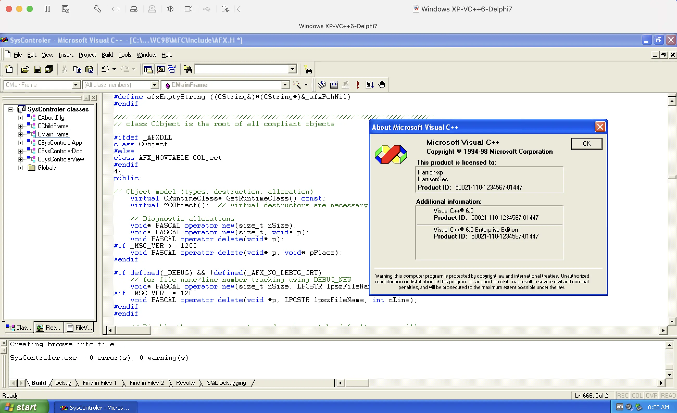Compile the file with Compile icon

[x=322, y=85]
